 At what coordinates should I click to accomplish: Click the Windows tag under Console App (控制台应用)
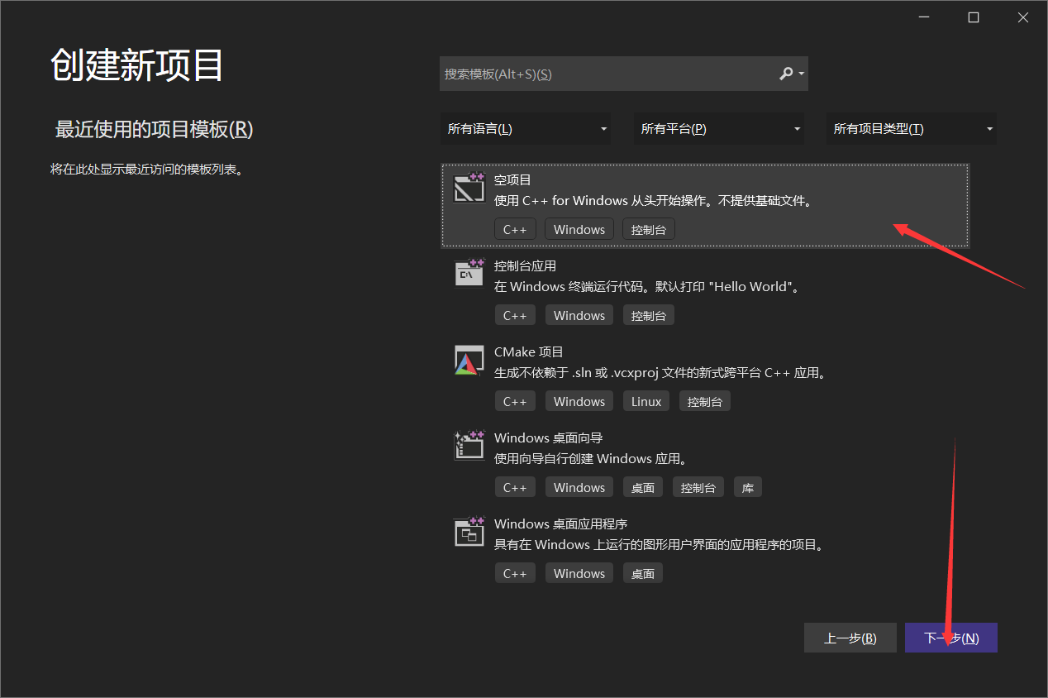[x=579, y=315]
